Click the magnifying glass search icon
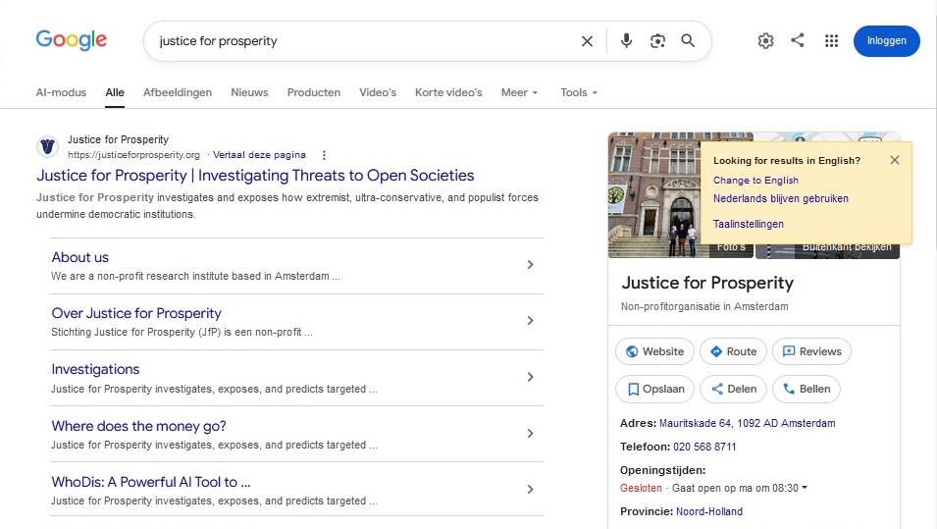This screenshot has height=529, width=937. point(688,40)
